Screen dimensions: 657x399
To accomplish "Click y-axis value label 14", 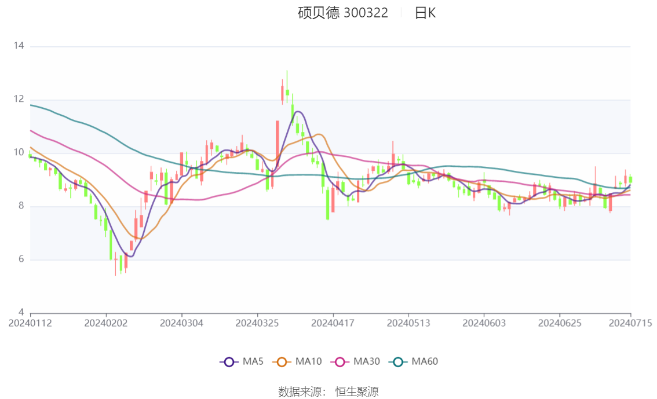I will click(x=19, y=46).
